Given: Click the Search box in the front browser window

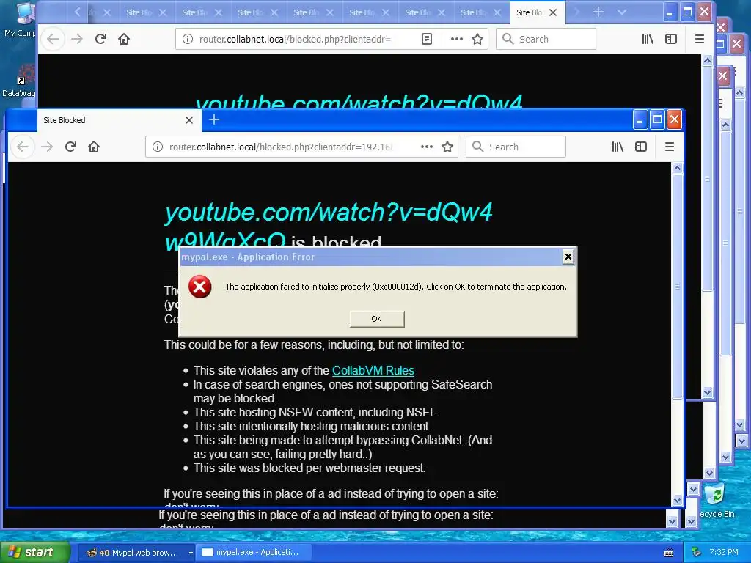Looking at the screenshot, I should (516, 147).
